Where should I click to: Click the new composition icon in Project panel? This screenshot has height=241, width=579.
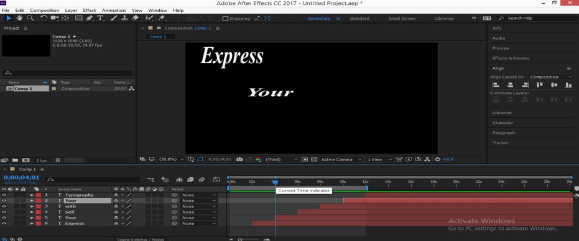point(25,160)
